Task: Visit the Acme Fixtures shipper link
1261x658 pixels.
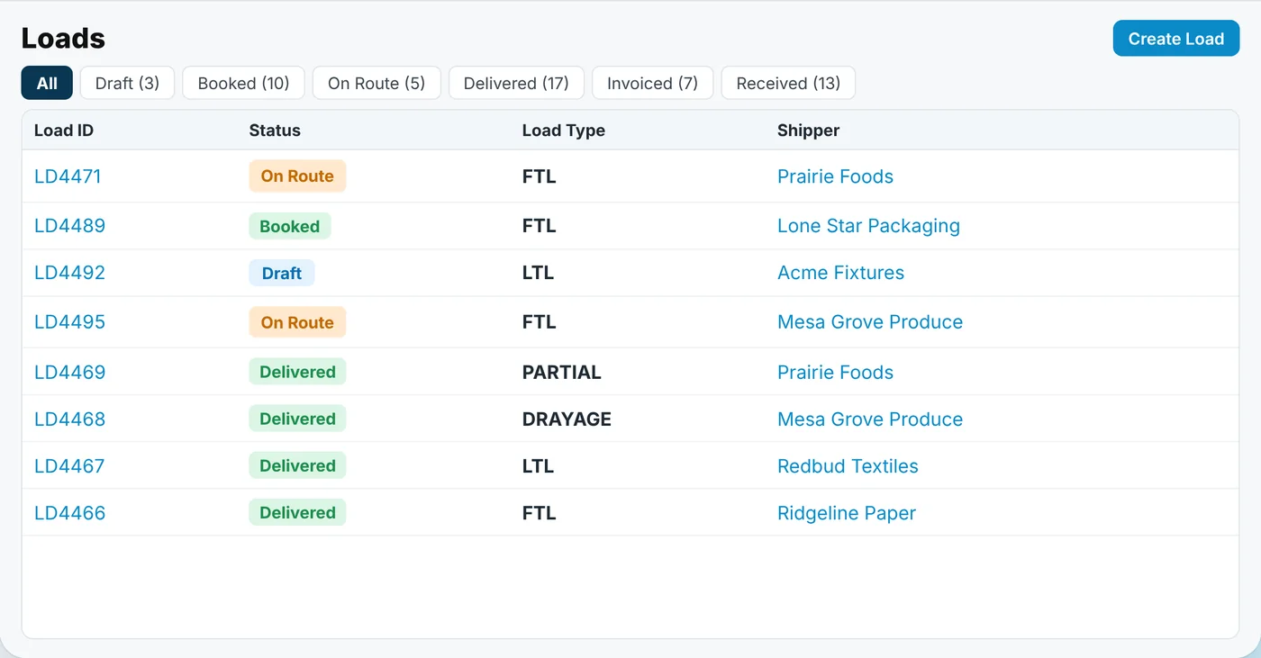Action: 840,273
